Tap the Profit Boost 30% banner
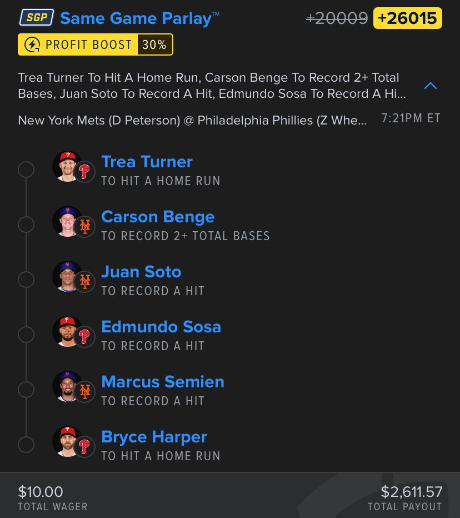460x518 pixels. click(96, 44)
